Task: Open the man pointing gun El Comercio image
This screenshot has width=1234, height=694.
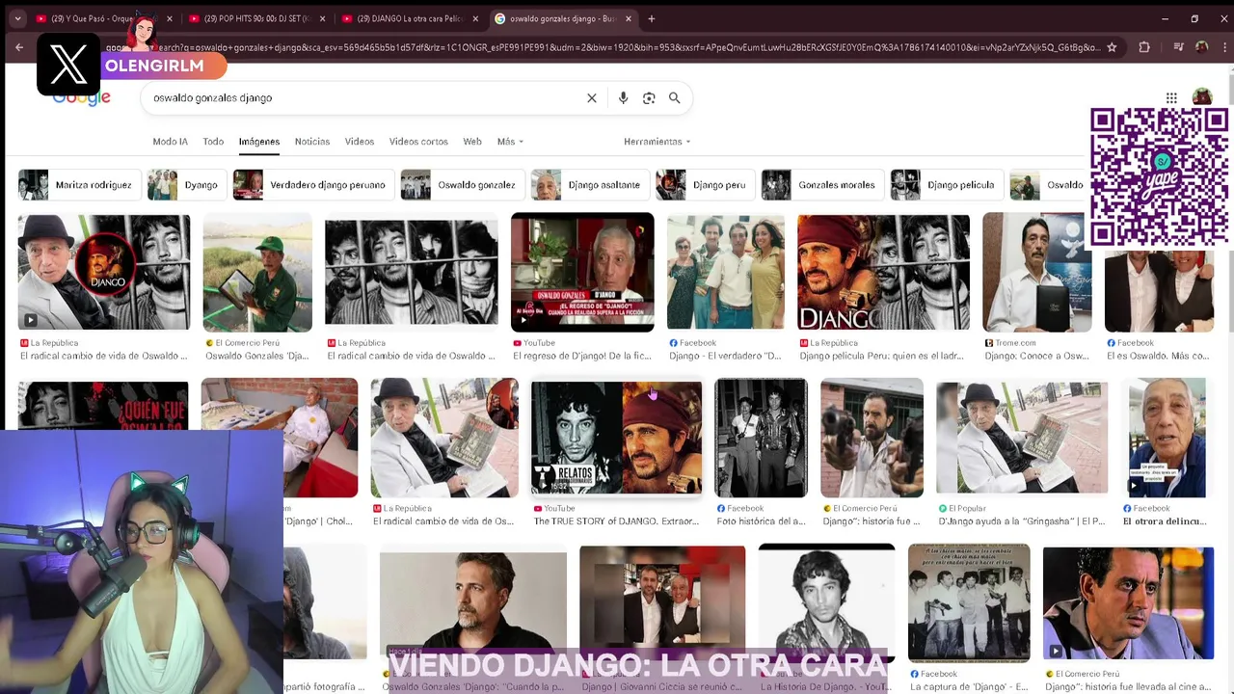Action: [872, 439]
